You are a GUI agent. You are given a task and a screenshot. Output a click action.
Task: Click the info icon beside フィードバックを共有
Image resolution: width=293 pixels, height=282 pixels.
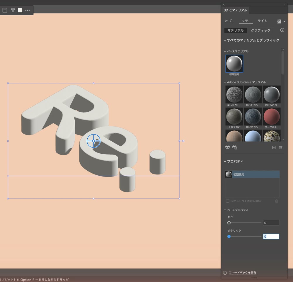point(225,273)
